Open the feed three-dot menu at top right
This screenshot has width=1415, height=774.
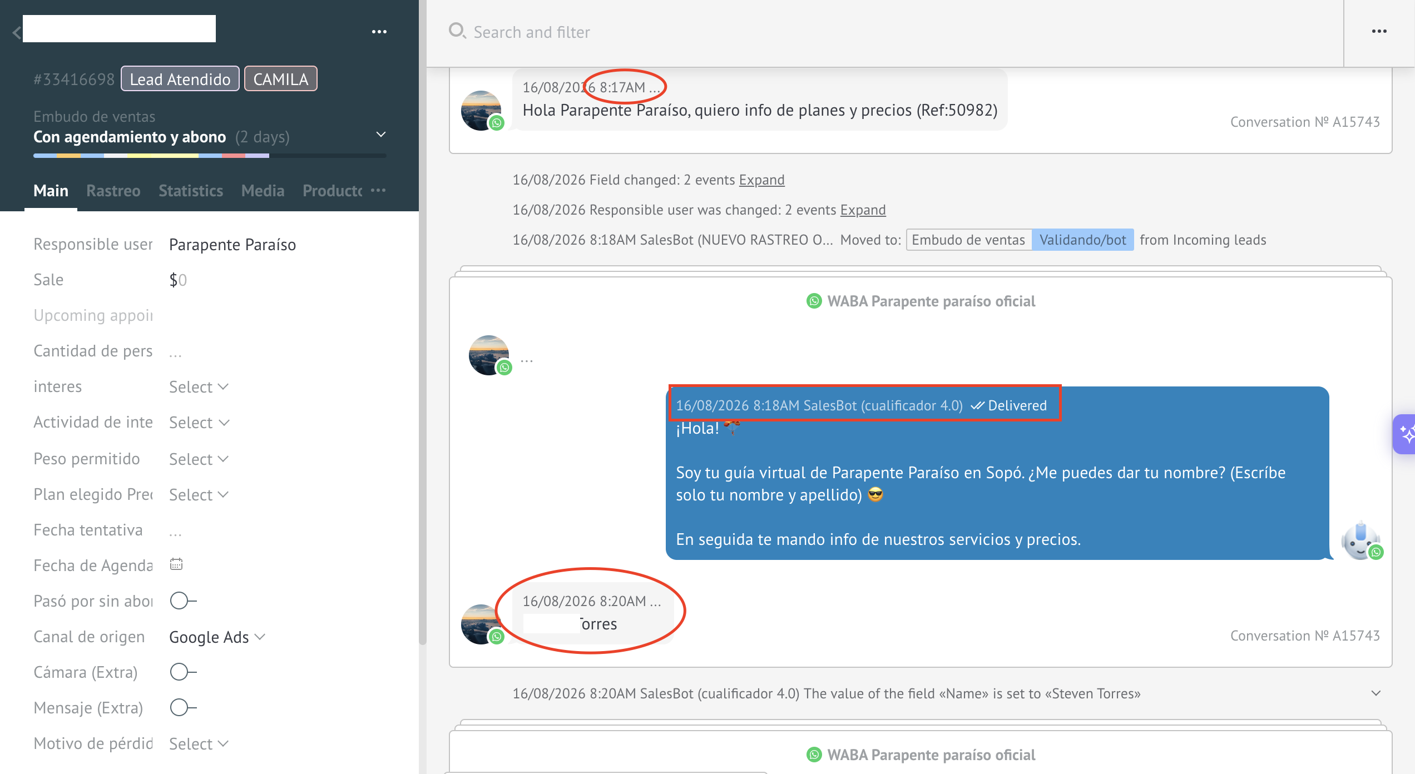(1379, 31)
